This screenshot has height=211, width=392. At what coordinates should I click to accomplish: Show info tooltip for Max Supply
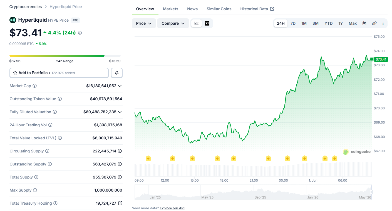[x=35, y=190]
